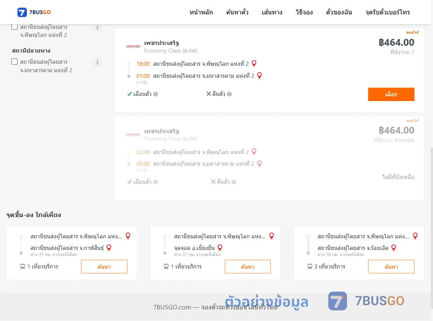Open the จุดรับตั๋วเบอร์โทร menu item
Screen dimensions: 433x321
[x=387, y=12]
